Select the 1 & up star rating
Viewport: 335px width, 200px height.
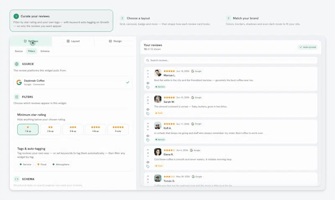28,129
